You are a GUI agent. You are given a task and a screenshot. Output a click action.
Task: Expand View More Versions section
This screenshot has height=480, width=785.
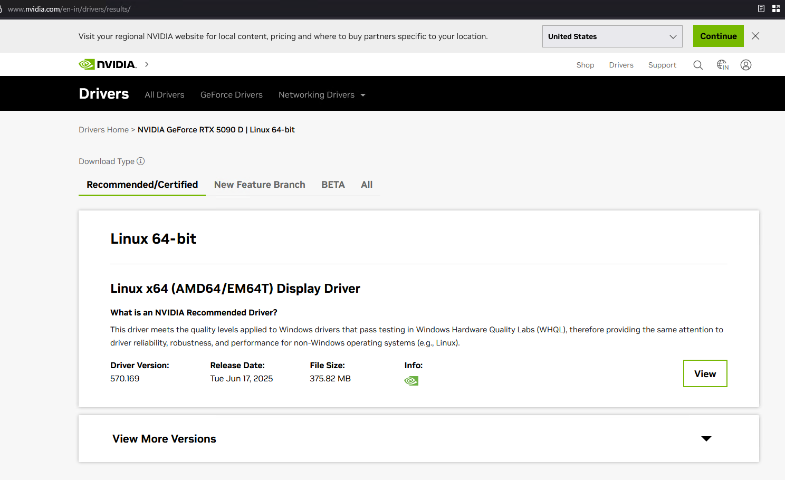tap(419, 439)
